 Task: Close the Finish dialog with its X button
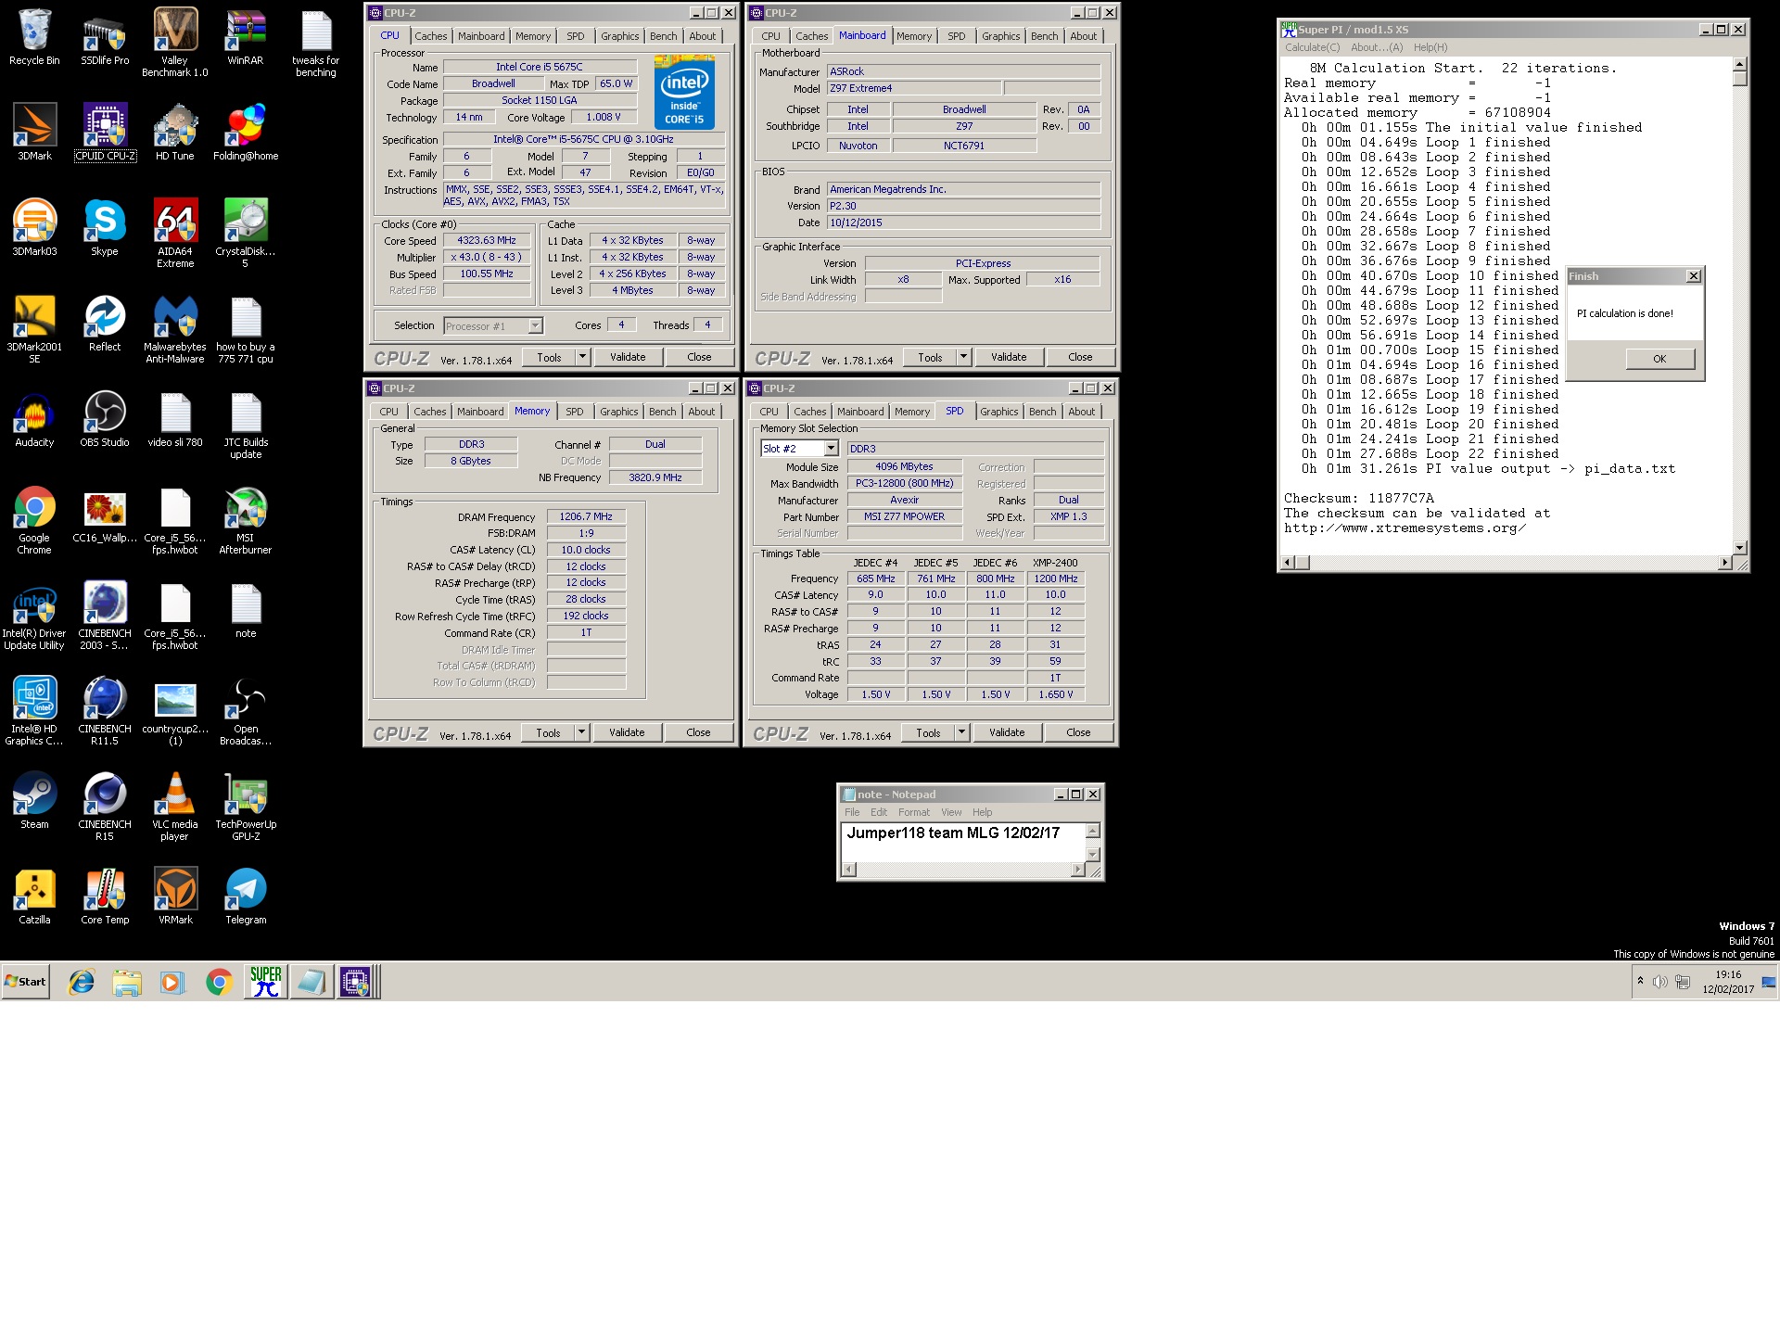point(1694,276)
